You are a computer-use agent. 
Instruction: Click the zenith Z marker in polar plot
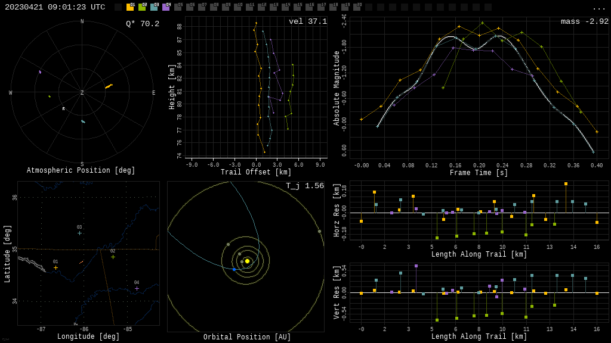click(x=82, y=93)
